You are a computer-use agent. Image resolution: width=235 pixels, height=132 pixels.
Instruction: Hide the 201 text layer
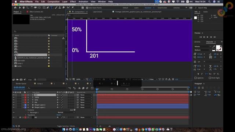[14, 95]
